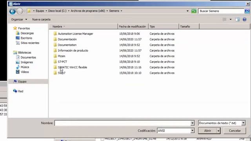This screenshot has width=251, height=141.
Task: Click the grey forward navigation button
Action: 20,11
